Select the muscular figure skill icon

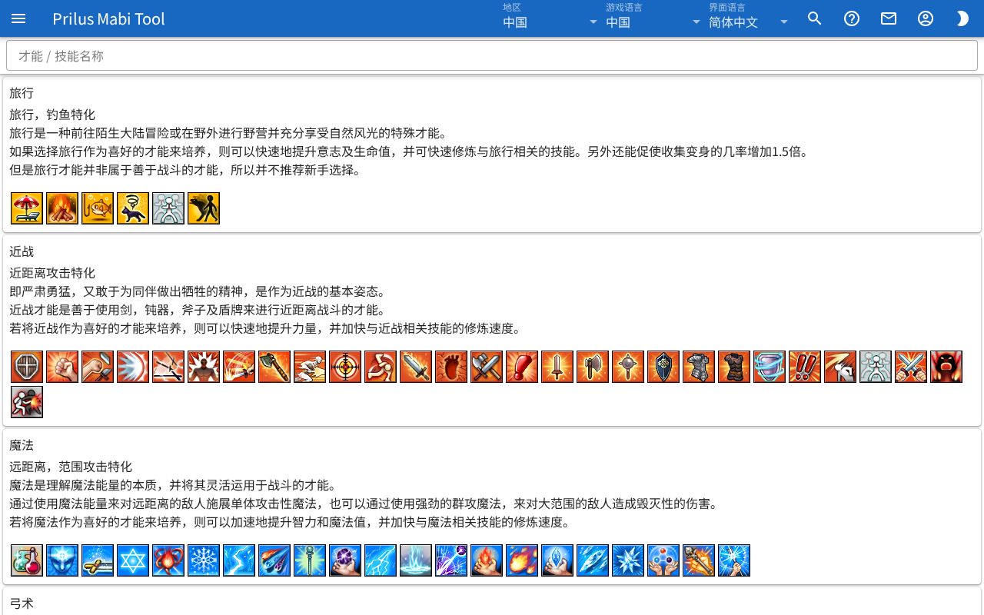(204, 367)
